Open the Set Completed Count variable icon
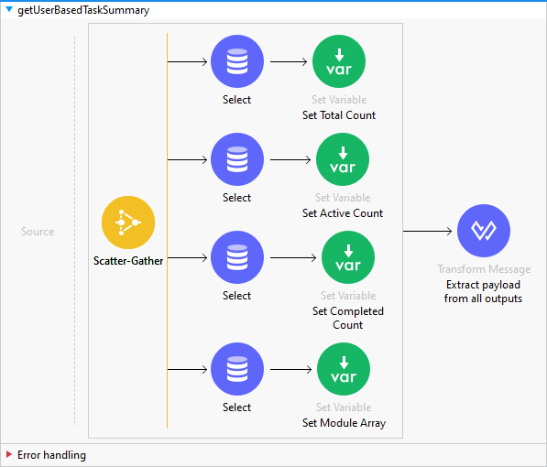 click(348, 257)
